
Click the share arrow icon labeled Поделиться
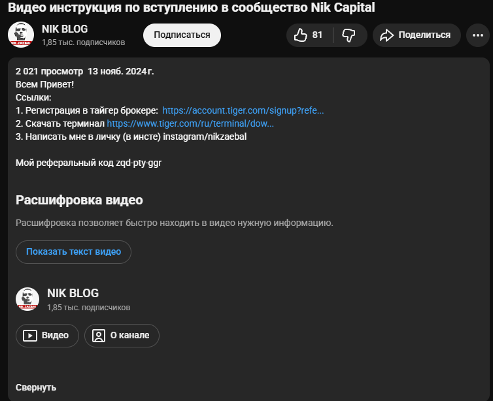386,35
